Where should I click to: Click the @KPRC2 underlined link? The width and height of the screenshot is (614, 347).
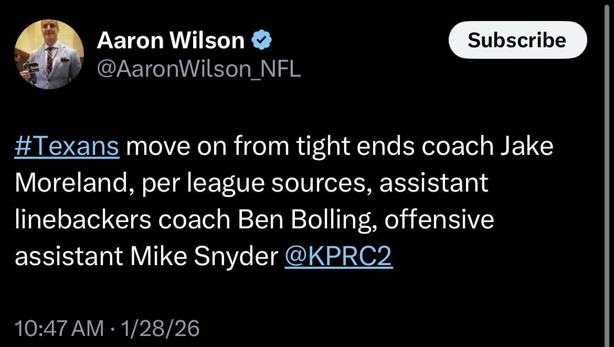point(338,256)
